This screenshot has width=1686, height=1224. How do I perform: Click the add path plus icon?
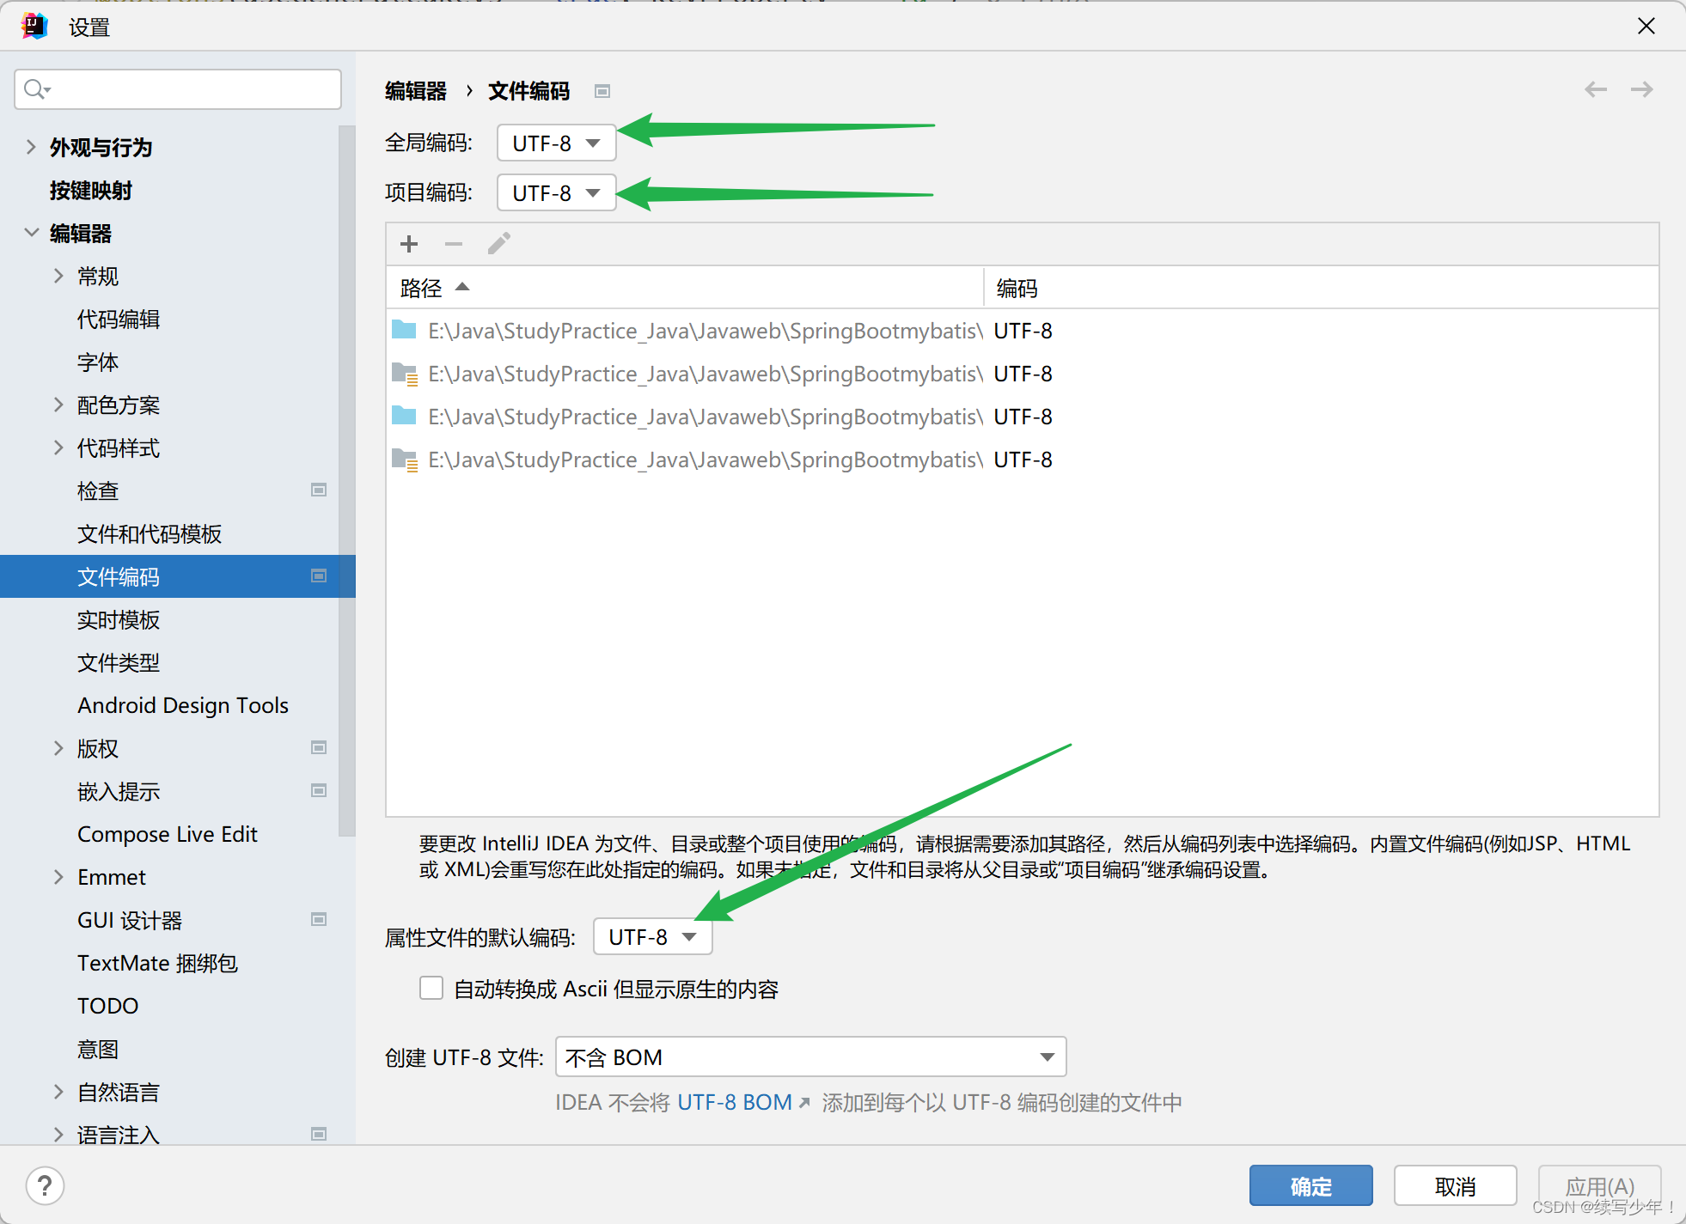409,244
